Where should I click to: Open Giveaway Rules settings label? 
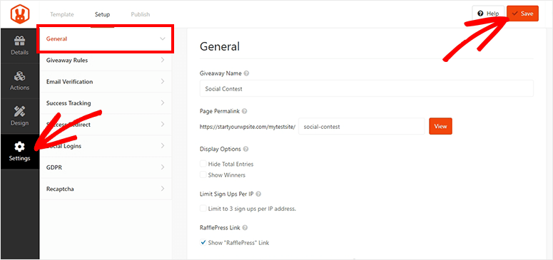[x=67, y=61]
